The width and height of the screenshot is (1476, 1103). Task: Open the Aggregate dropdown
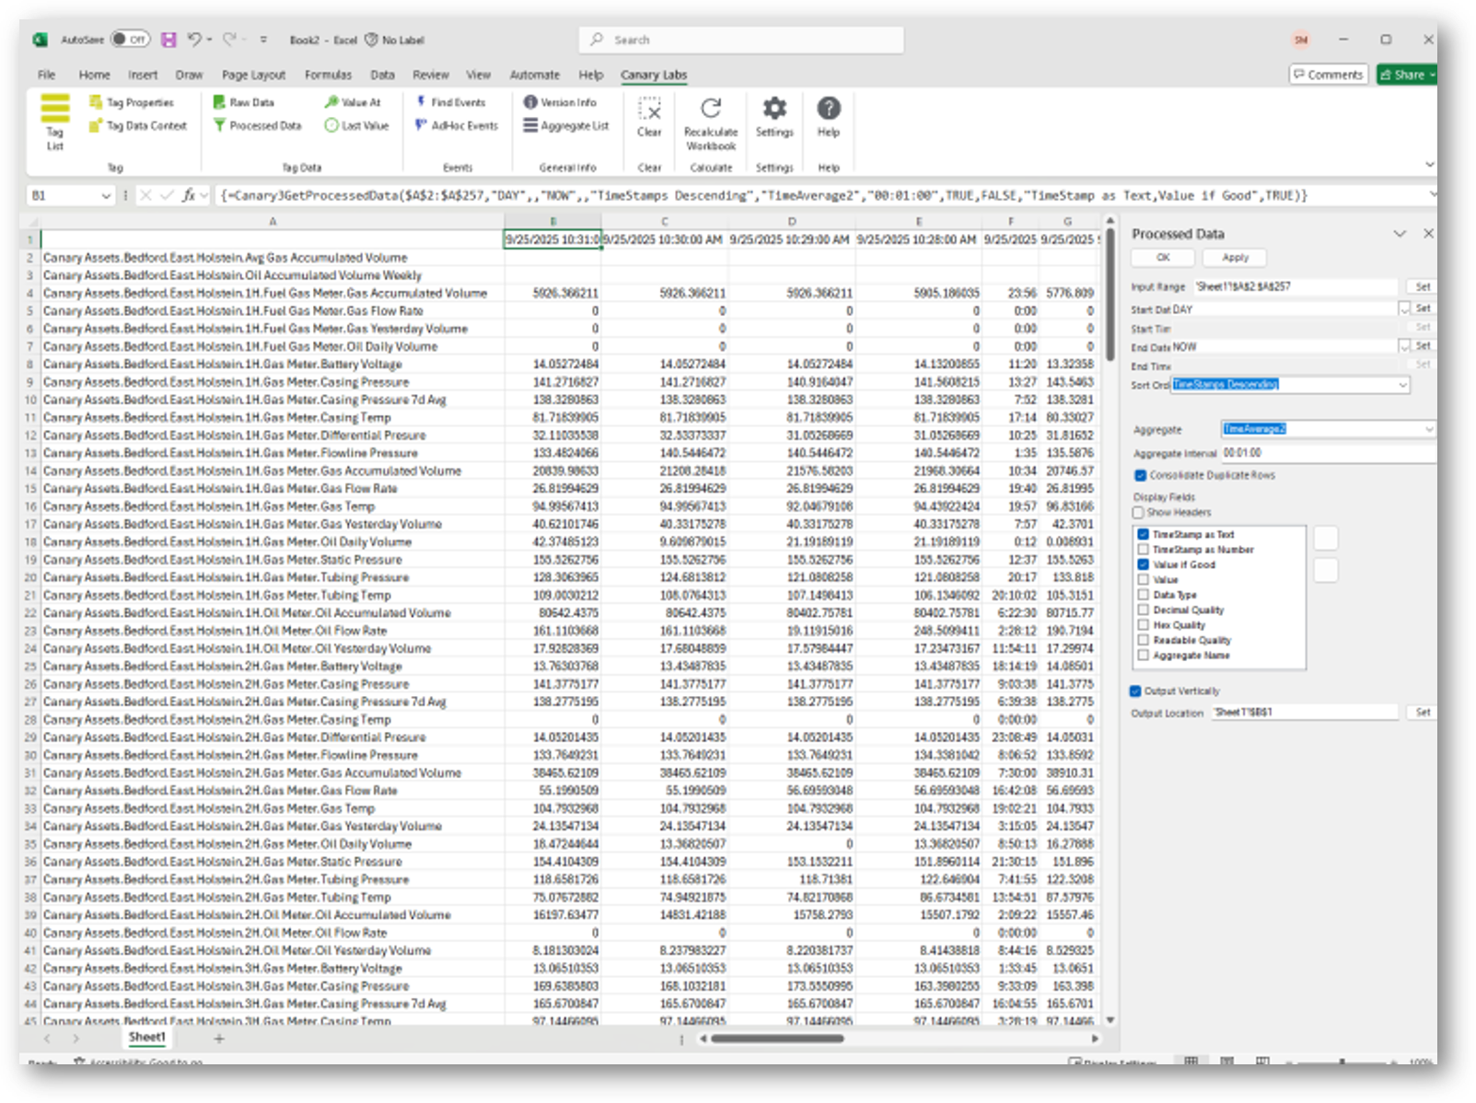[1428, 429]
